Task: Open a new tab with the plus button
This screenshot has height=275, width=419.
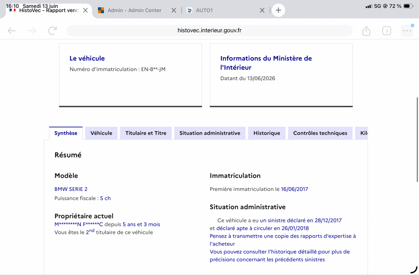Action: [x=278, y=10]
